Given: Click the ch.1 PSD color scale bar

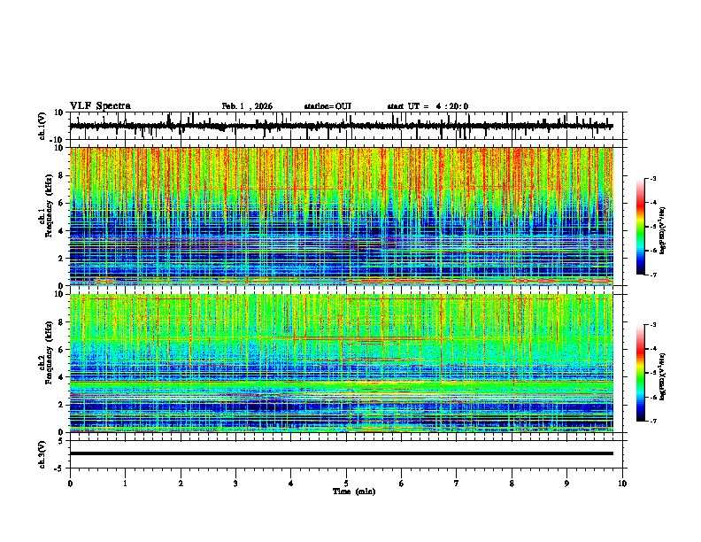Looking at the screenshot, I should [641, 227].
